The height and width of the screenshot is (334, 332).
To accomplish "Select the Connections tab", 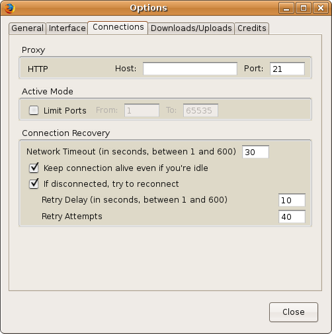I will click(118, 28).
